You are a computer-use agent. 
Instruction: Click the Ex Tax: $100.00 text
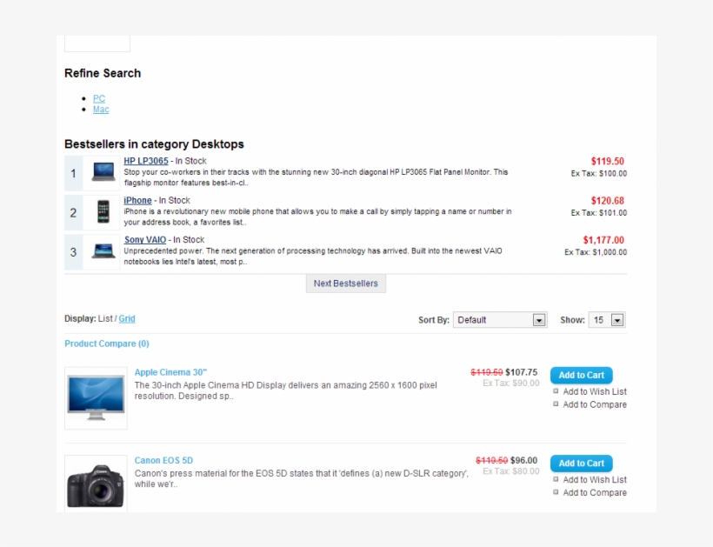pos(599,174)
